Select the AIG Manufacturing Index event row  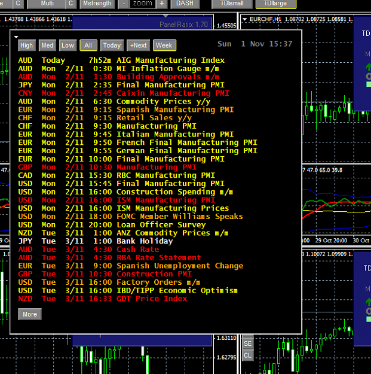point(121,60)
